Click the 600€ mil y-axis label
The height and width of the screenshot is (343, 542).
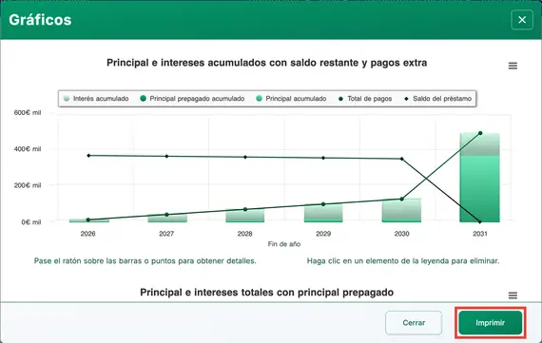point(28,113)
